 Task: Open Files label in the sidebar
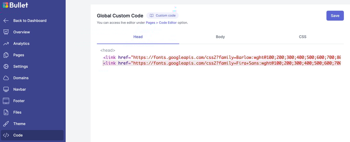click(17, 112)
